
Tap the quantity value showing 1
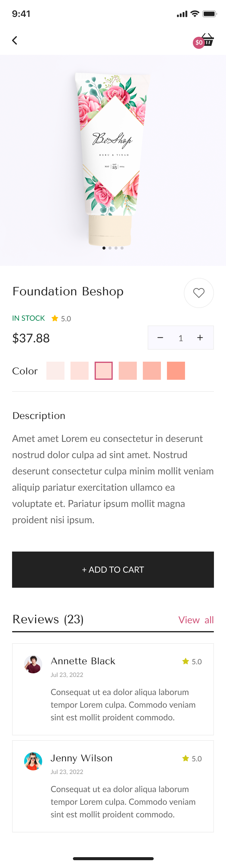click(181, 338)
